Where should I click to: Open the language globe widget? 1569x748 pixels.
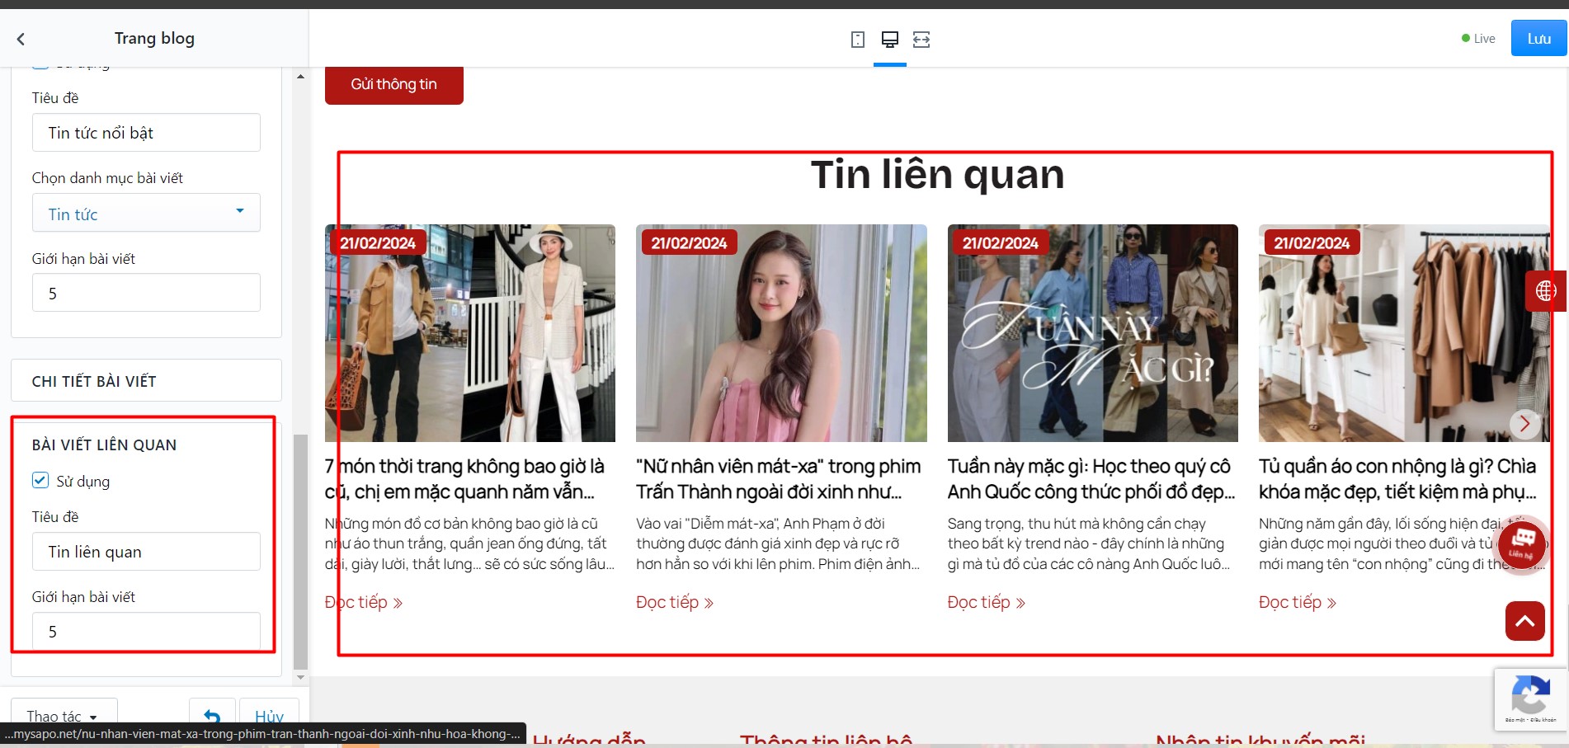tap(1545, 290)
